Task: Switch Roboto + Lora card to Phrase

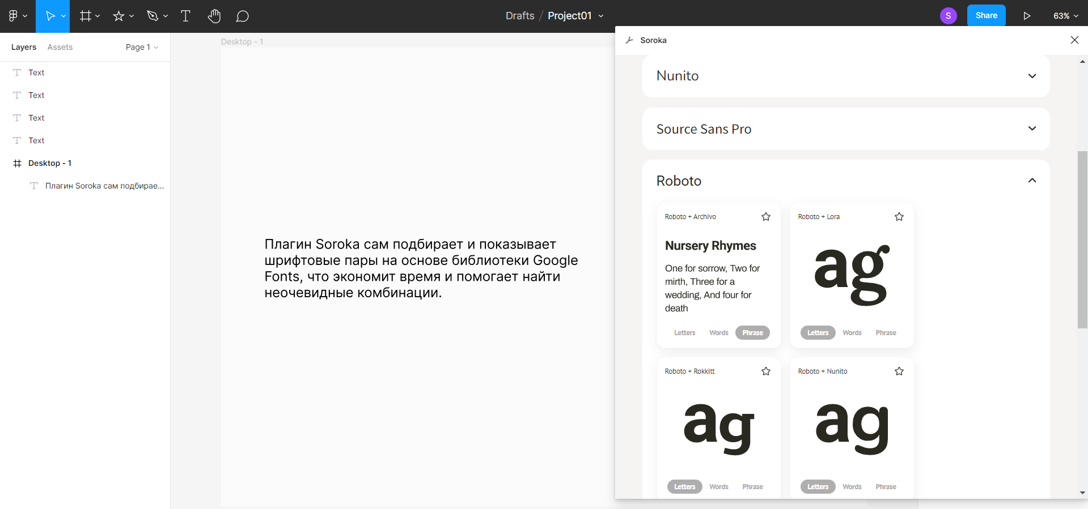Action: click(886, 333)
